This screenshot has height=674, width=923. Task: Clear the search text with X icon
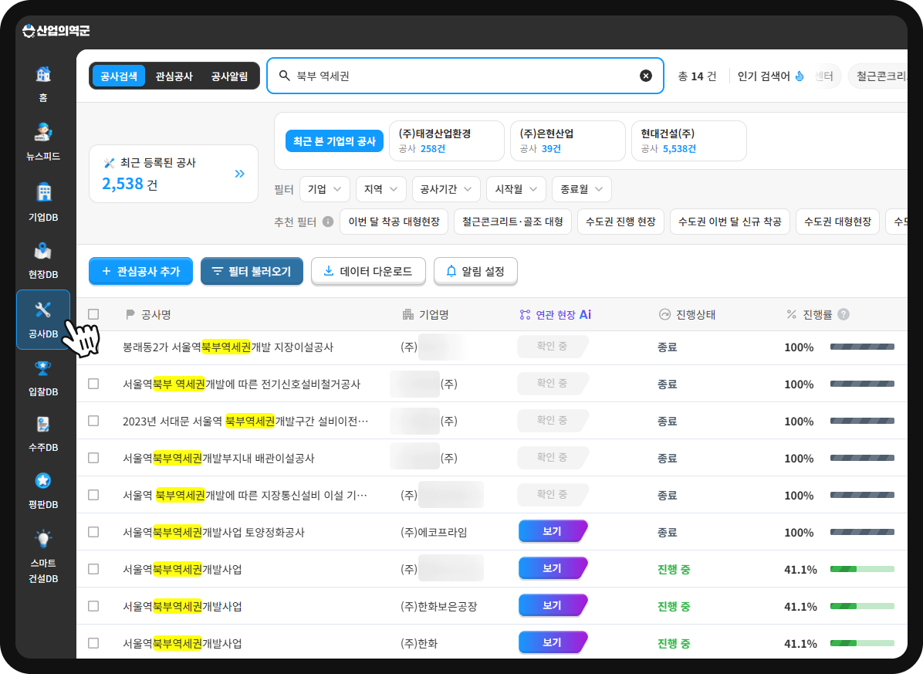tap(646, 76)
